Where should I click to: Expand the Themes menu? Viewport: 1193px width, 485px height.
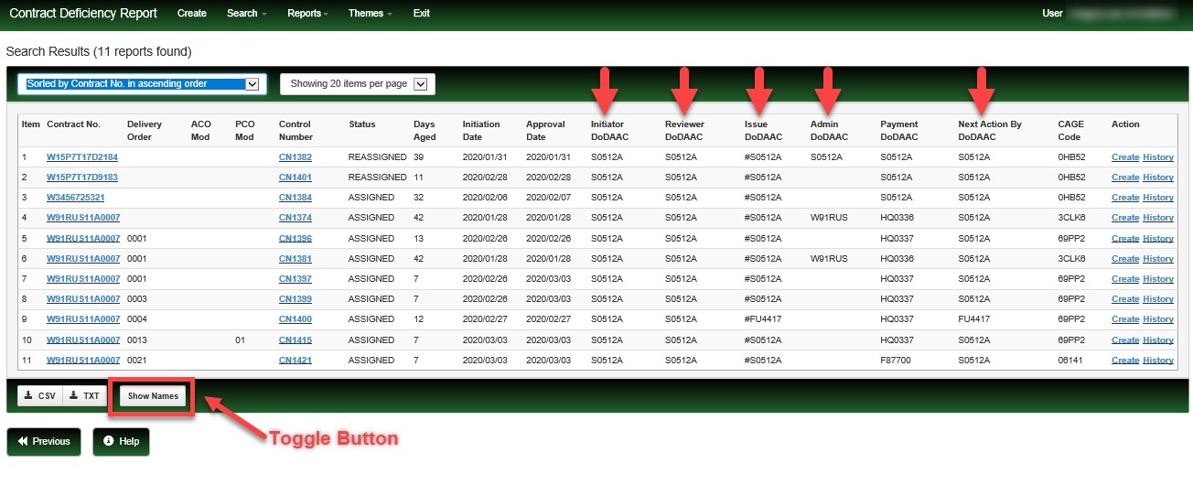(x=370, y=14)
